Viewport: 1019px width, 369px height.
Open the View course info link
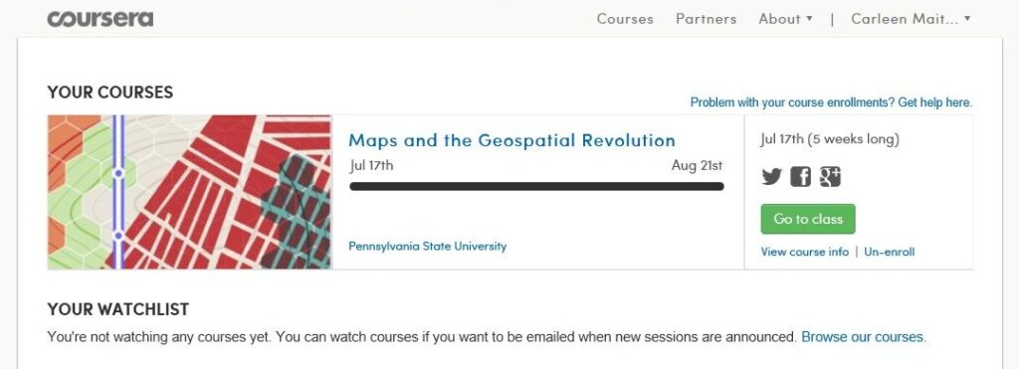(x=804, y=252)
